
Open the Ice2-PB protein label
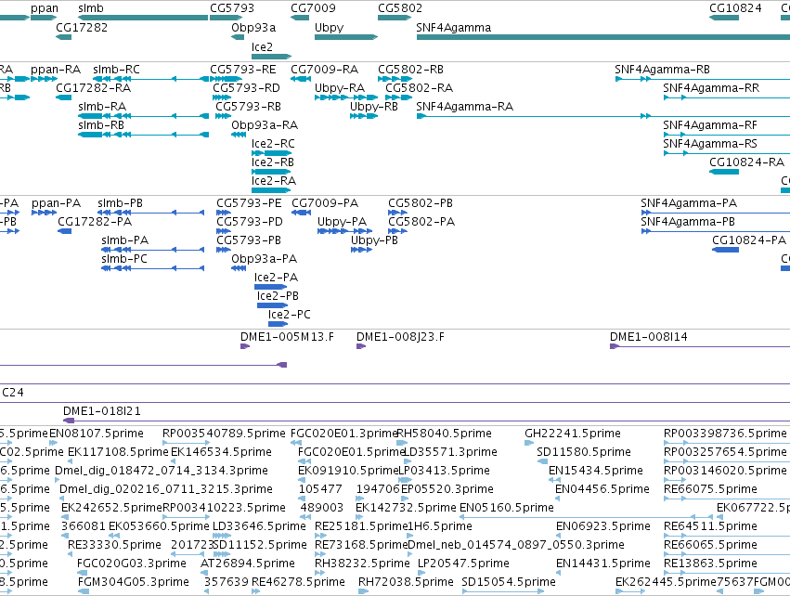278,296
